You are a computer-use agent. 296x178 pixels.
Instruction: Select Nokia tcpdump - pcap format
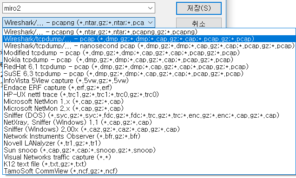pos(149,60)
